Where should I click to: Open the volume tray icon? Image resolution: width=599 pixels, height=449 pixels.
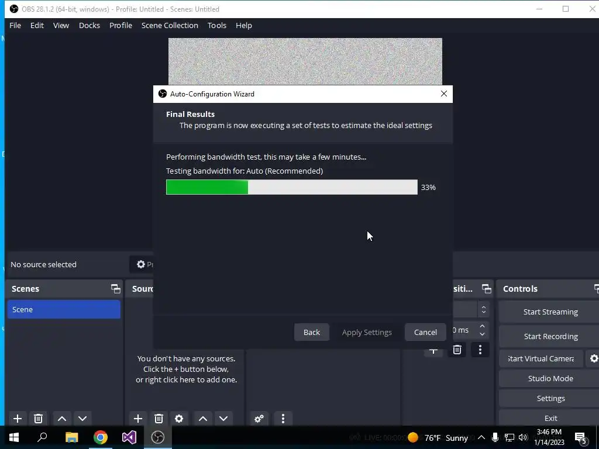523,437
